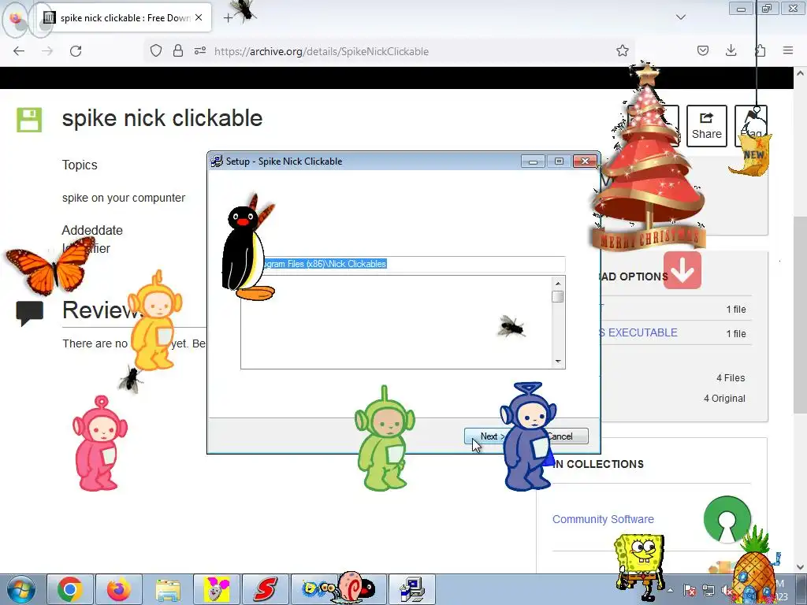Click the green floppy software icon
The height and width of the screenshot is (605, 807).
29,120
